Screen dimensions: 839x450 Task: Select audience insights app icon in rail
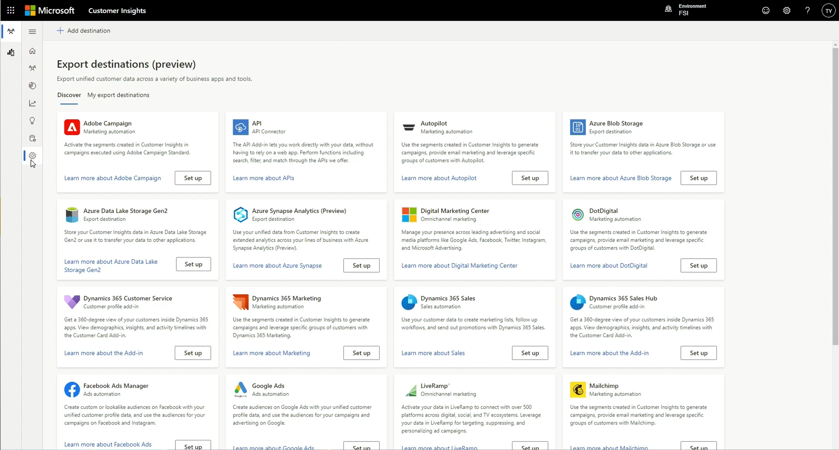[11, 31]
